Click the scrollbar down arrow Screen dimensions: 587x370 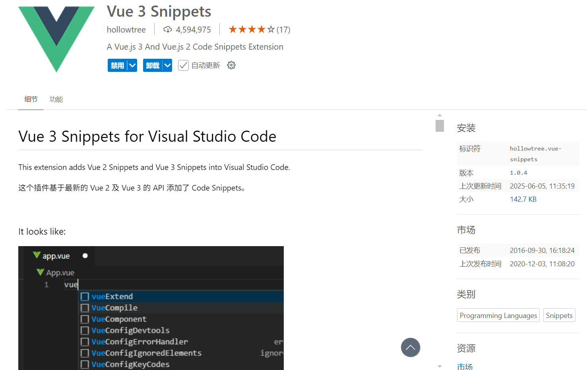440,366
